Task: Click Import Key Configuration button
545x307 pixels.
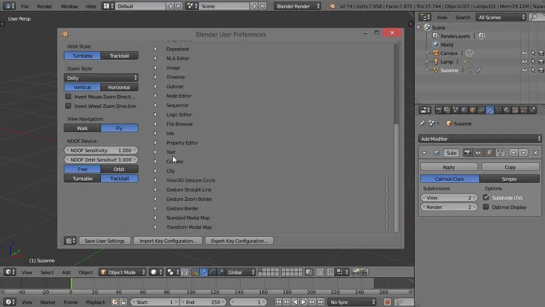Action: 168,240
